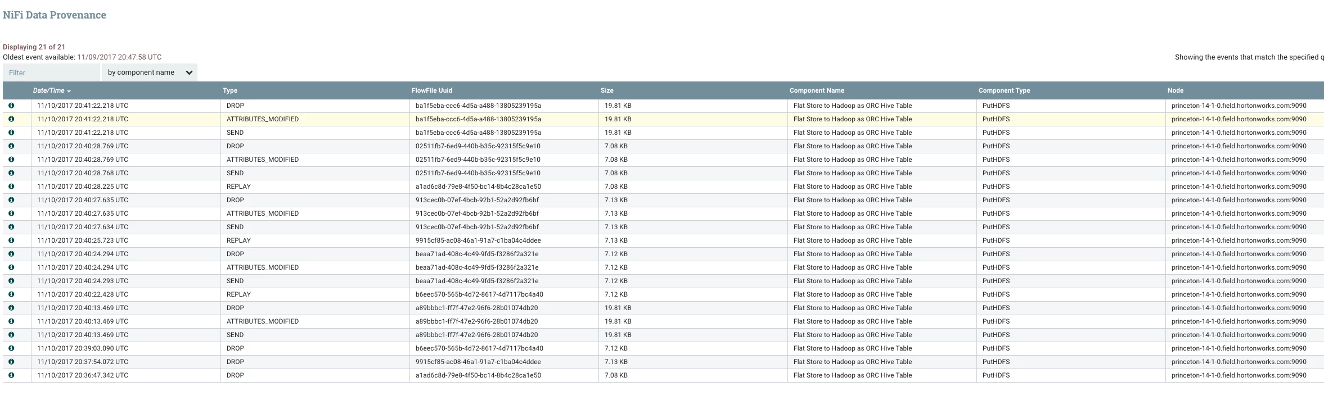Image resolution: width=1324 pixels, height=400 pixels.
Task: Open info icon for ba1f5eba ATTRIBUTES_MODIFIED event
Action: (11, 119)
